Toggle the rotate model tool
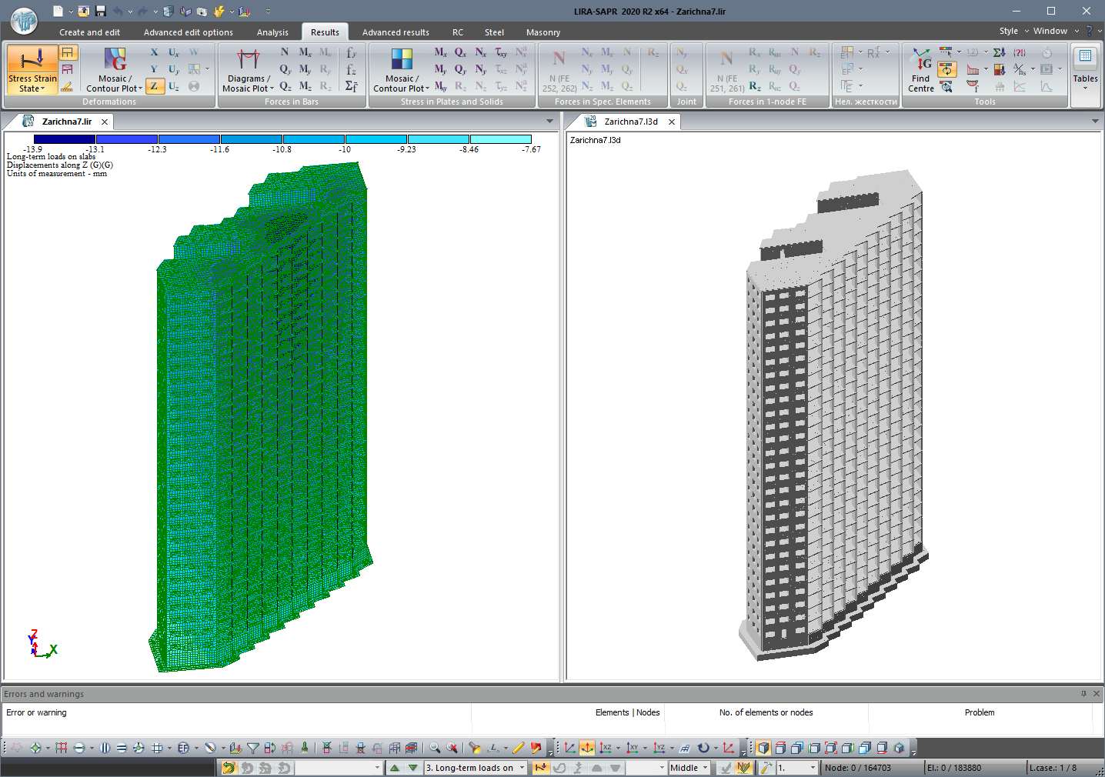Viewport: 1105px width, 777px height. pos(703,747)
